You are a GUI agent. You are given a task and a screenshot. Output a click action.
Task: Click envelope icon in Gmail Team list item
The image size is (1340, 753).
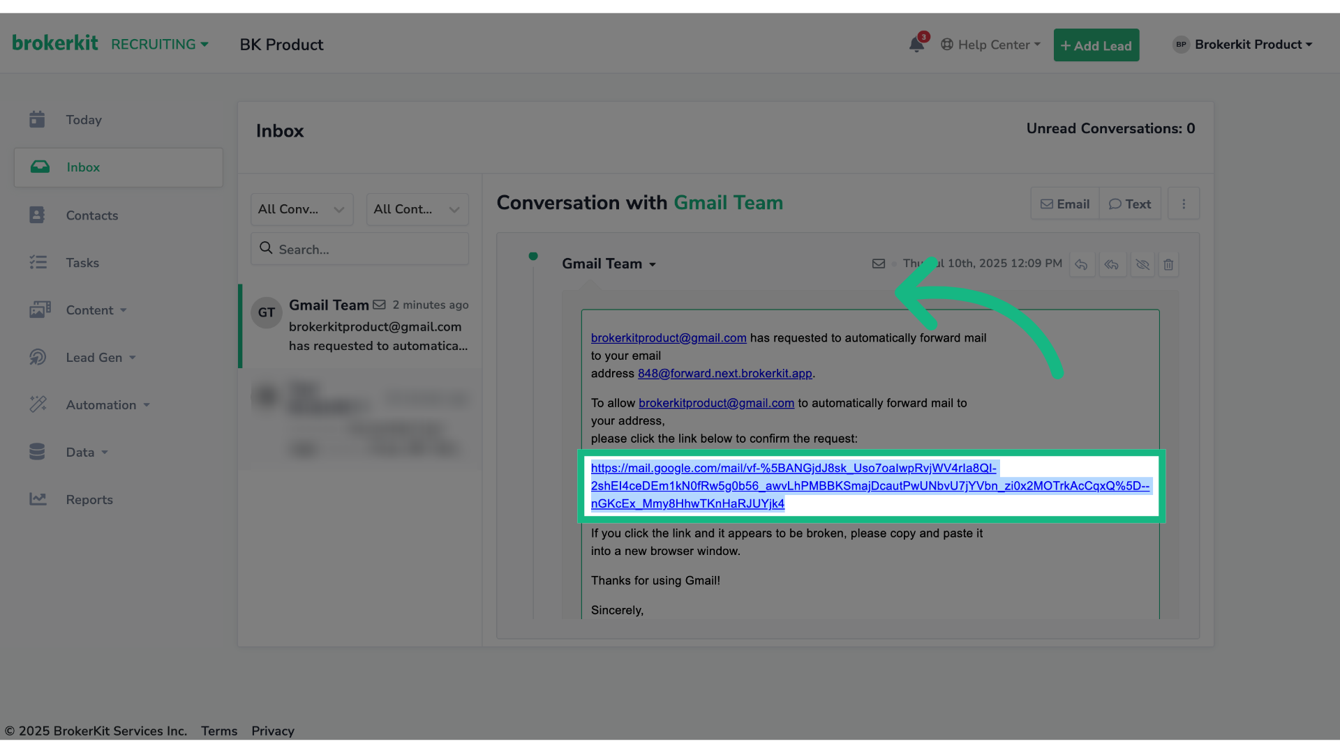coord(379,305)
